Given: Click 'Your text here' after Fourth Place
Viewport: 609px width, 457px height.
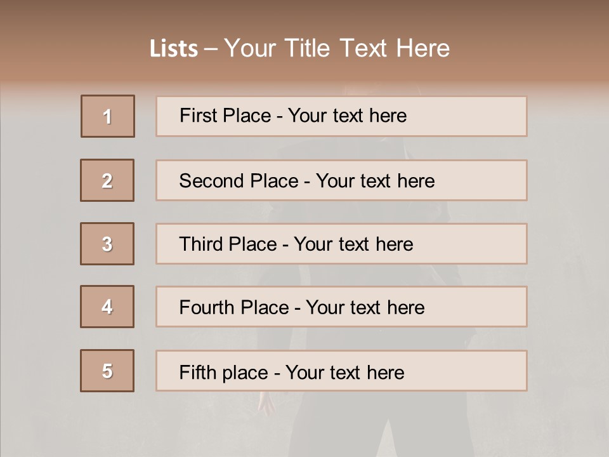Looking at the screenshot, I should 365,308.
